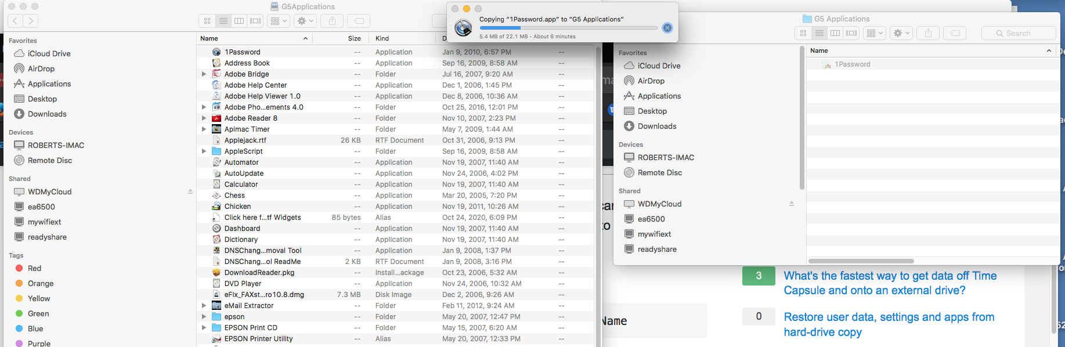Switch destination window to Cover Flow view
Viewport: 1065px width, 347px height.
tap(851, 33)
